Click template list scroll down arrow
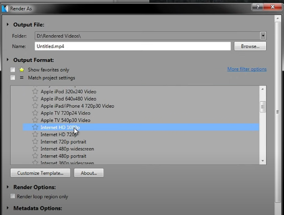The height and width of the screenshot is (215, 284). (263, 161)
